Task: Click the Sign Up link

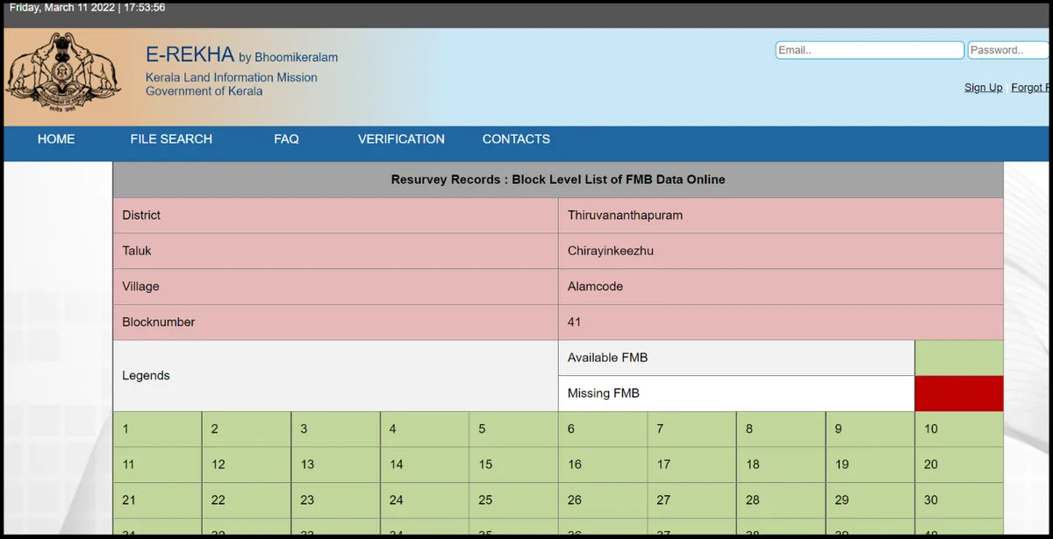Action: (983, 88)
